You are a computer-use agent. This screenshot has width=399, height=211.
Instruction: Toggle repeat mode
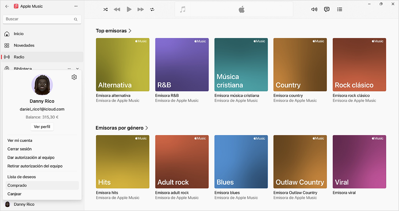click(152, 9)
